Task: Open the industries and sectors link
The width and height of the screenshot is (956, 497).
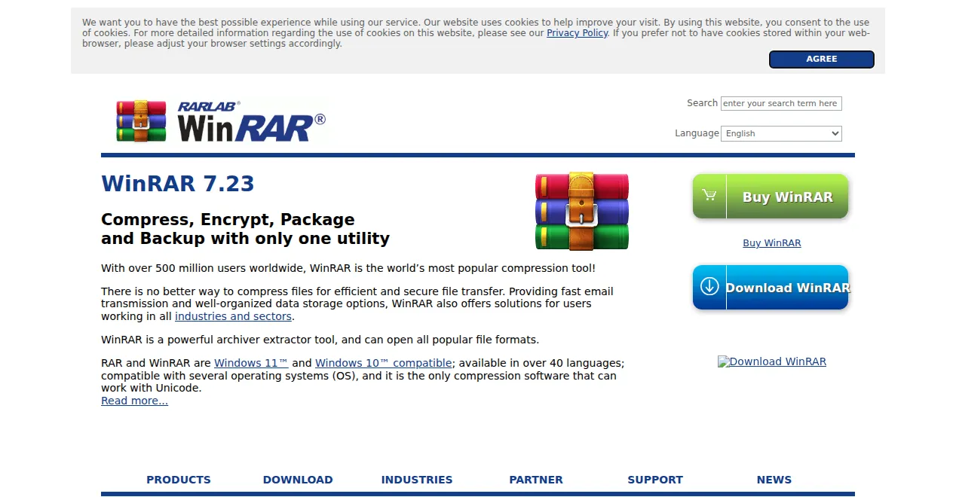Action: point(233,316)
